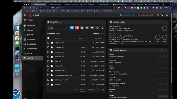This screenshot has width=177, height=99.
Task: Open the Webcam page
Action: tap(33, 30)
